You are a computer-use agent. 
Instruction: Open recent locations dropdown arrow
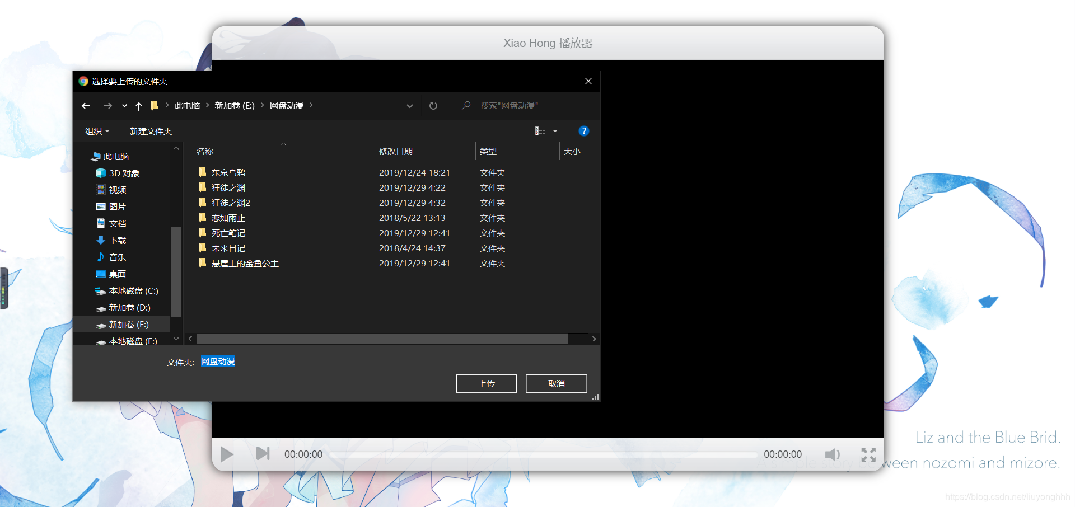(x=124, y=106)
